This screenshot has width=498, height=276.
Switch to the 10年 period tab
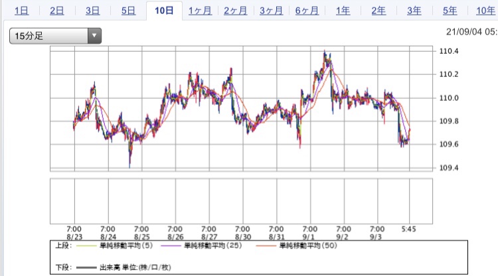click(x=485, y=11)
